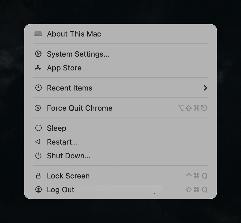
Task: Click the padlock icon for Lock Screen
Action: coord(38,176)
